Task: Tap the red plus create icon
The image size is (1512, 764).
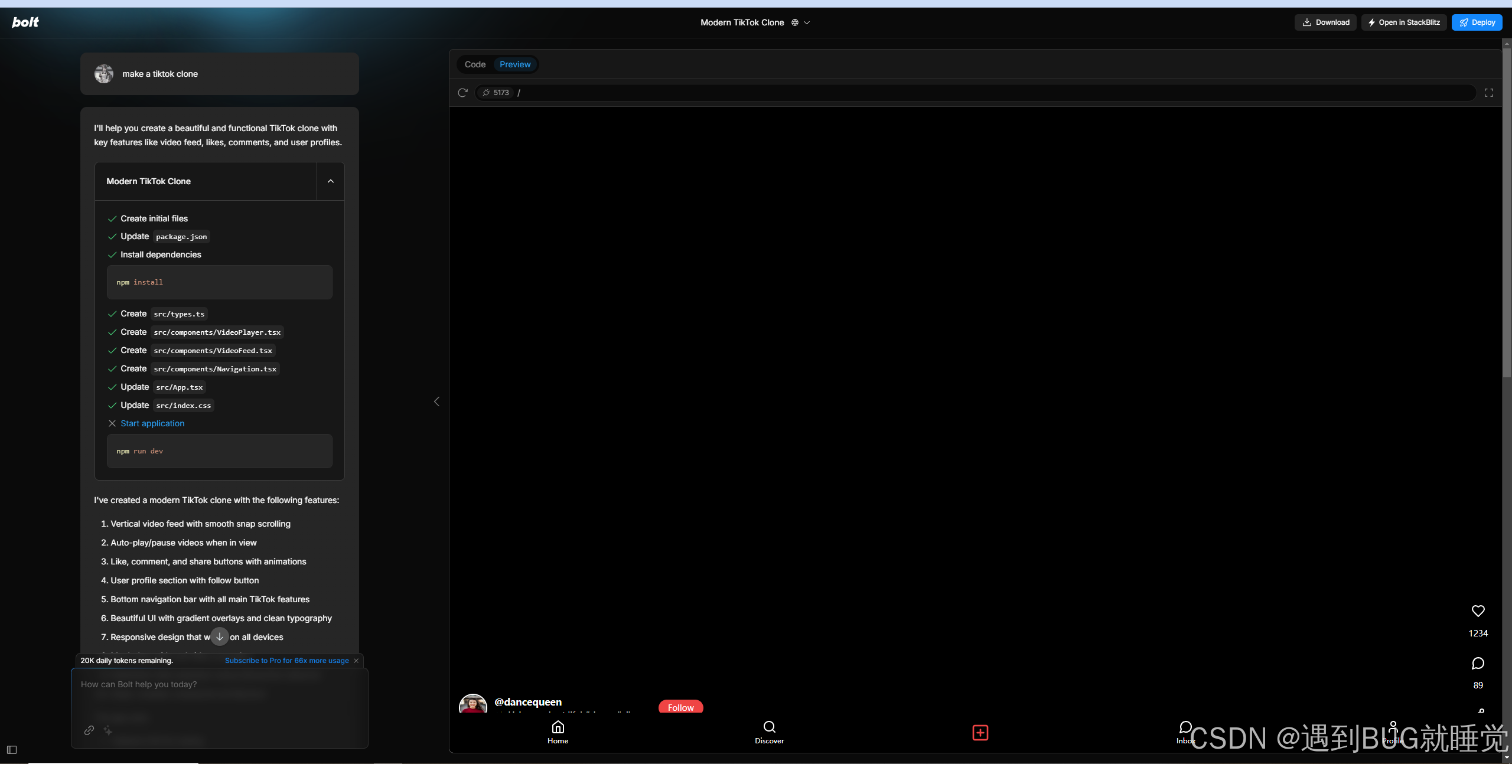Action: [980, 733]
